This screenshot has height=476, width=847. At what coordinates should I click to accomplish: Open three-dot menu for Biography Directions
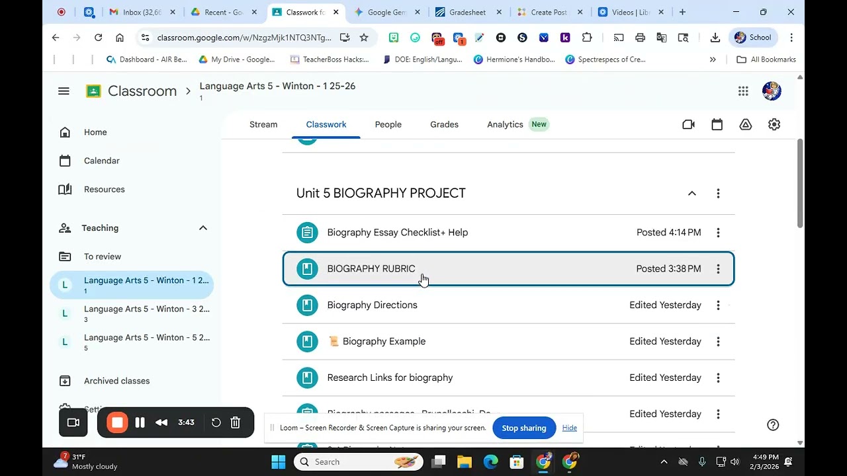pos(718,305)
